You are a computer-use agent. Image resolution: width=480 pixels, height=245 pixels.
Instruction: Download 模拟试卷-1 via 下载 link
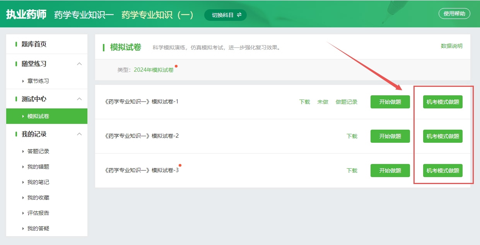click(304, 102)
